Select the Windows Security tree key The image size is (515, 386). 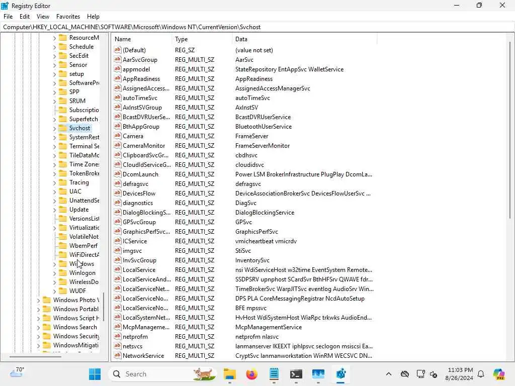click(76, 336)
